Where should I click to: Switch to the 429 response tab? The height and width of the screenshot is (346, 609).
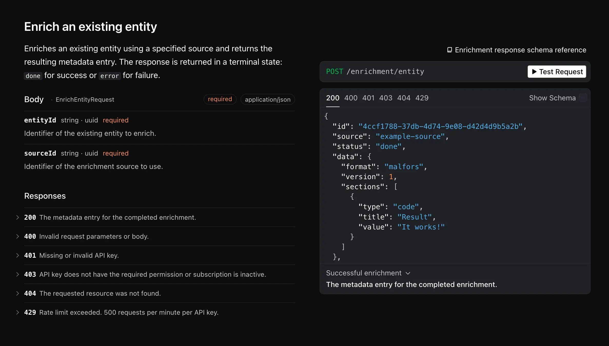422,98
